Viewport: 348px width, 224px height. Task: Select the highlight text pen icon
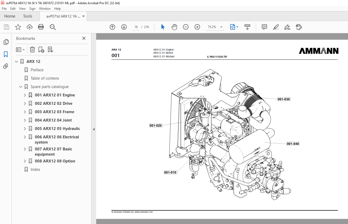click(x=276, y=27)
